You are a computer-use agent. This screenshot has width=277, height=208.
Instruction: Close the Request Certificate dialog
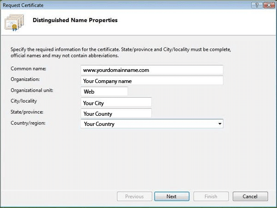267,4
